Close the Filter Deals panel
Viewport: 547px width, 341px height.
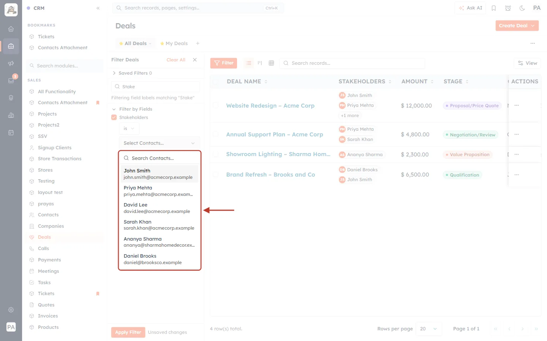click(x=195, y=60)
